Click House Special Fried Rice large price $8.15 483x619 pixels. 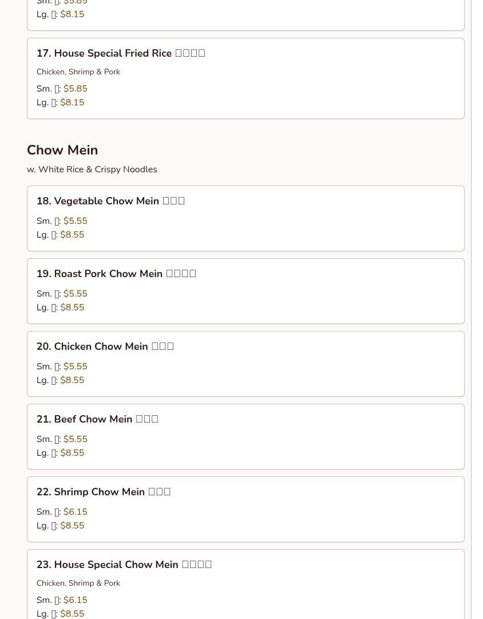click(x=72, y=102)
